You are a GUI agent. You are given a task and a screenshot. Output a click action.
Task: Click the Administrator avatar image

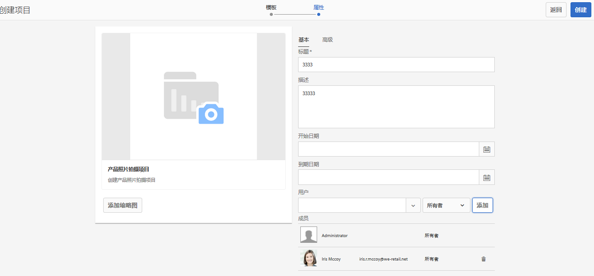click(x=309, y=235)
